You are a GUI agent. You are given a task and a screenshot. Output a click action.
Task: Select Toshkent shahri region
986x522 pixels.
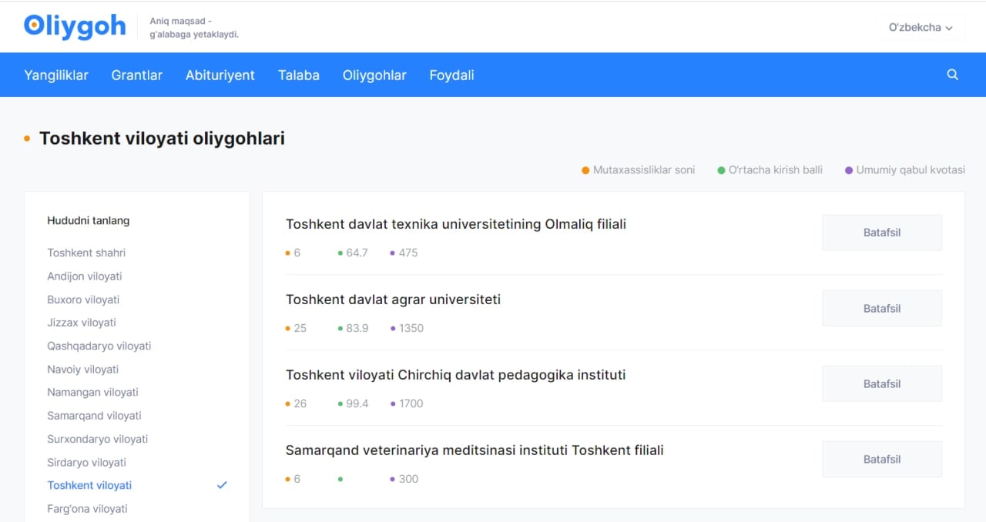(x=86, y=253)
